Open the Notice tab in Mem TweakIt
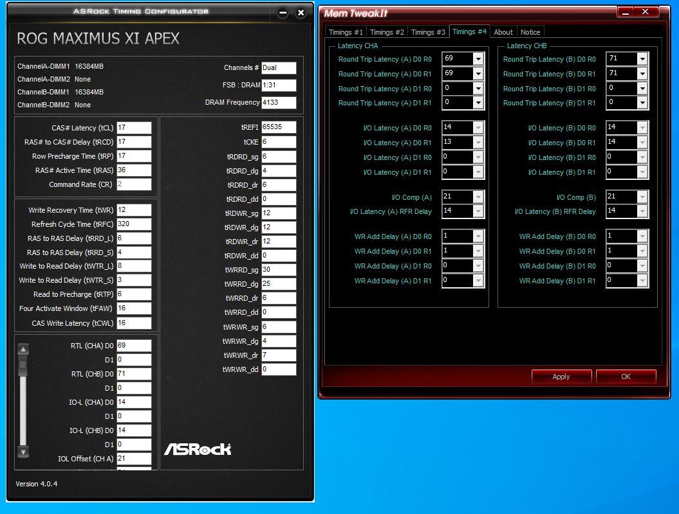679x514 pixels. click(x=530, y=32)
